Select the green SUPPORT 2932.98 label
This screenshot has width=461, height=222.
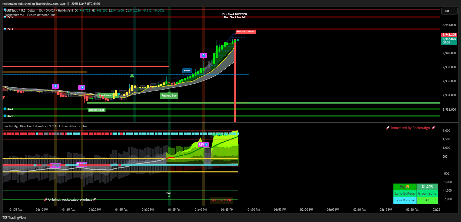pos(96,110)
